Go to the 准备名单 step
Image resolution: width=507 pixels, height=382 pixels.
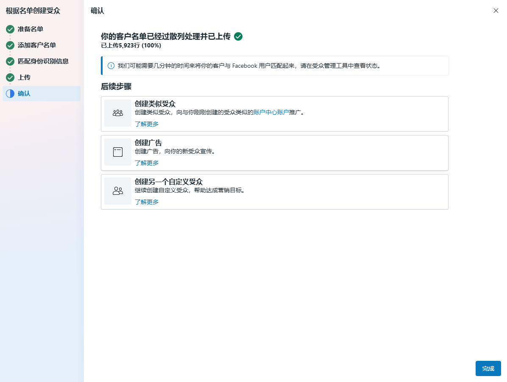(x=31, y=29)
